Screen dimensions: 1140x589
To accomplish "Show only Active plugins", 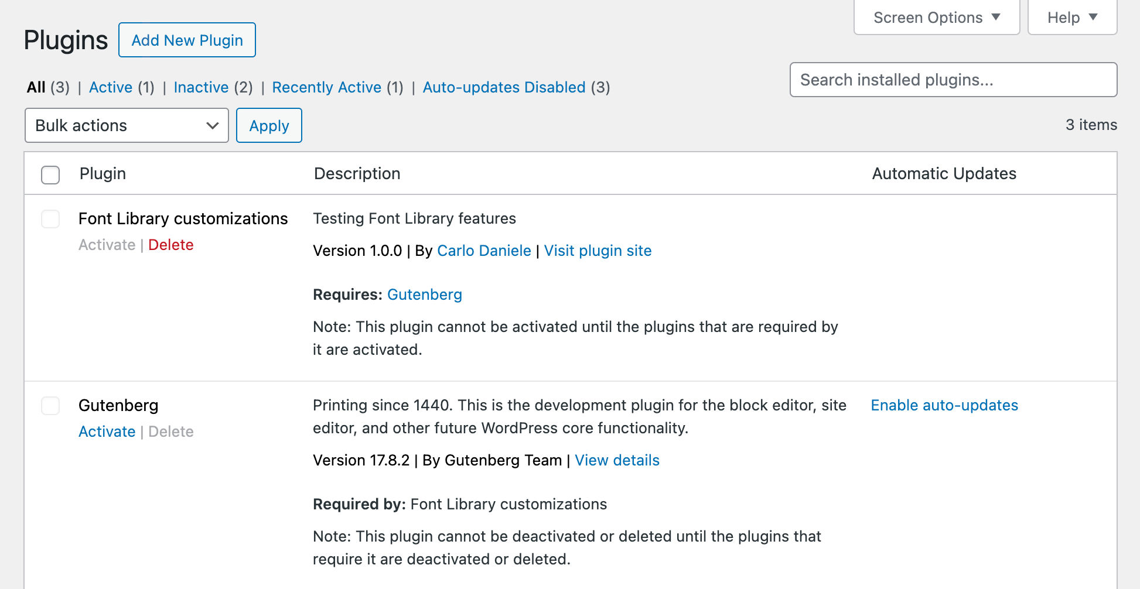I will click(x=111, y=87).
